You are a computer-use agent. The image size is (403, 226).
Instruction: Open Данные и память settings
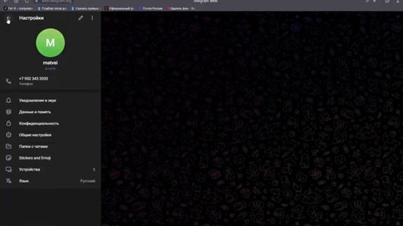[x=50, y=112]
